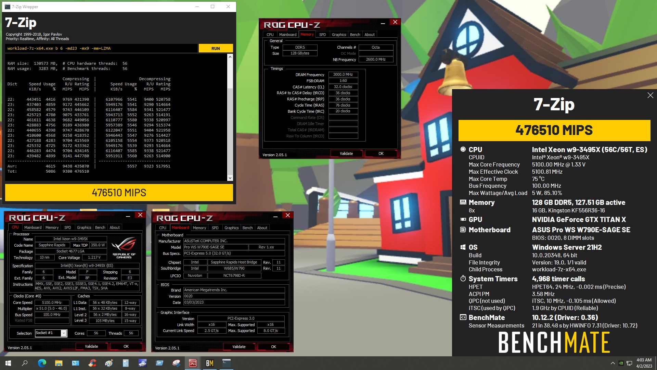Click the ROG Republic of Gamers logo

click(124, 248)
